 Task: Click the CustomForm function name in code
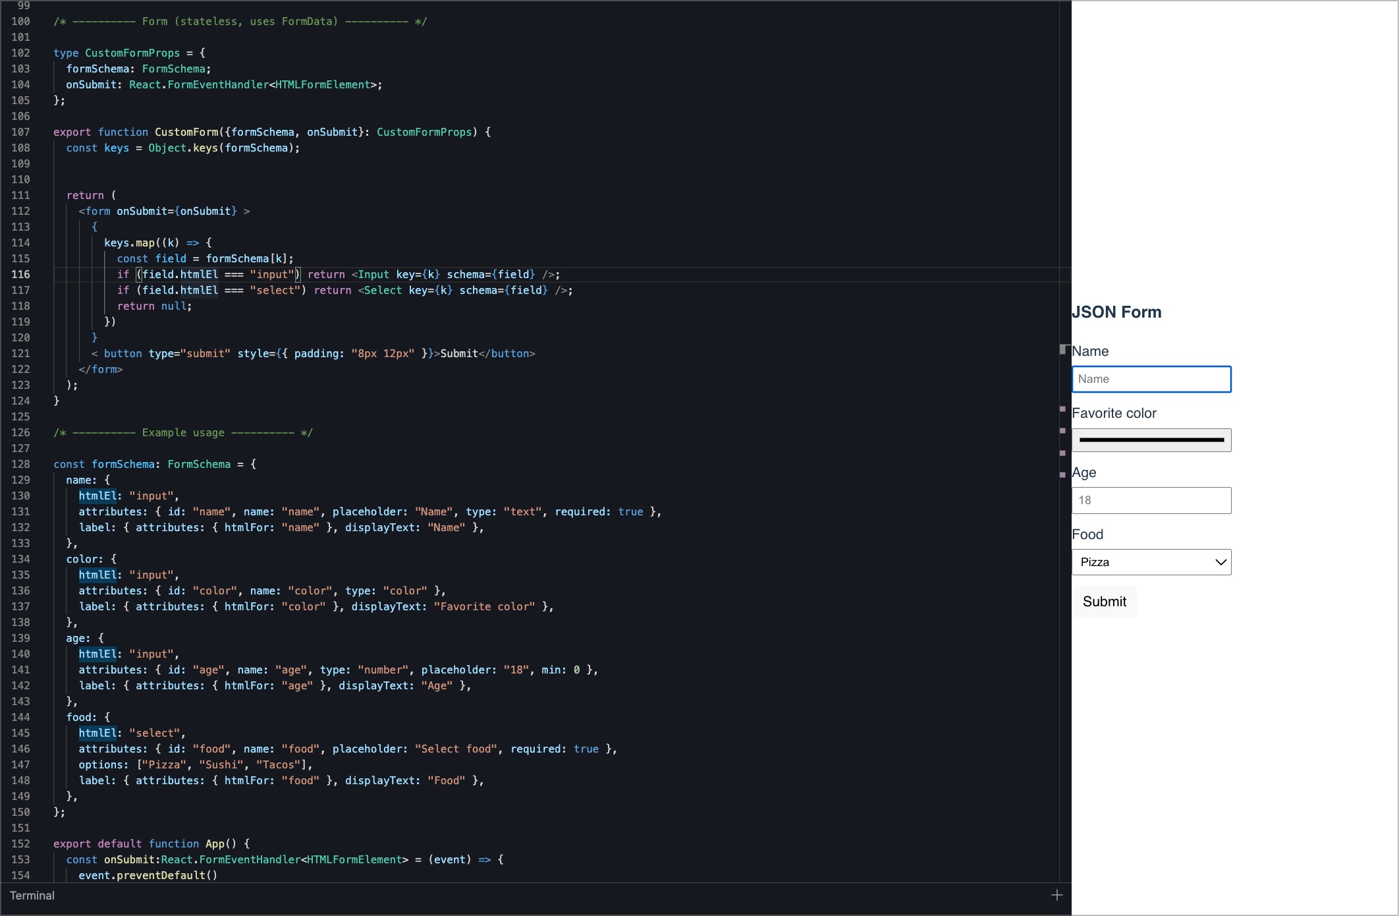point(186,132)
